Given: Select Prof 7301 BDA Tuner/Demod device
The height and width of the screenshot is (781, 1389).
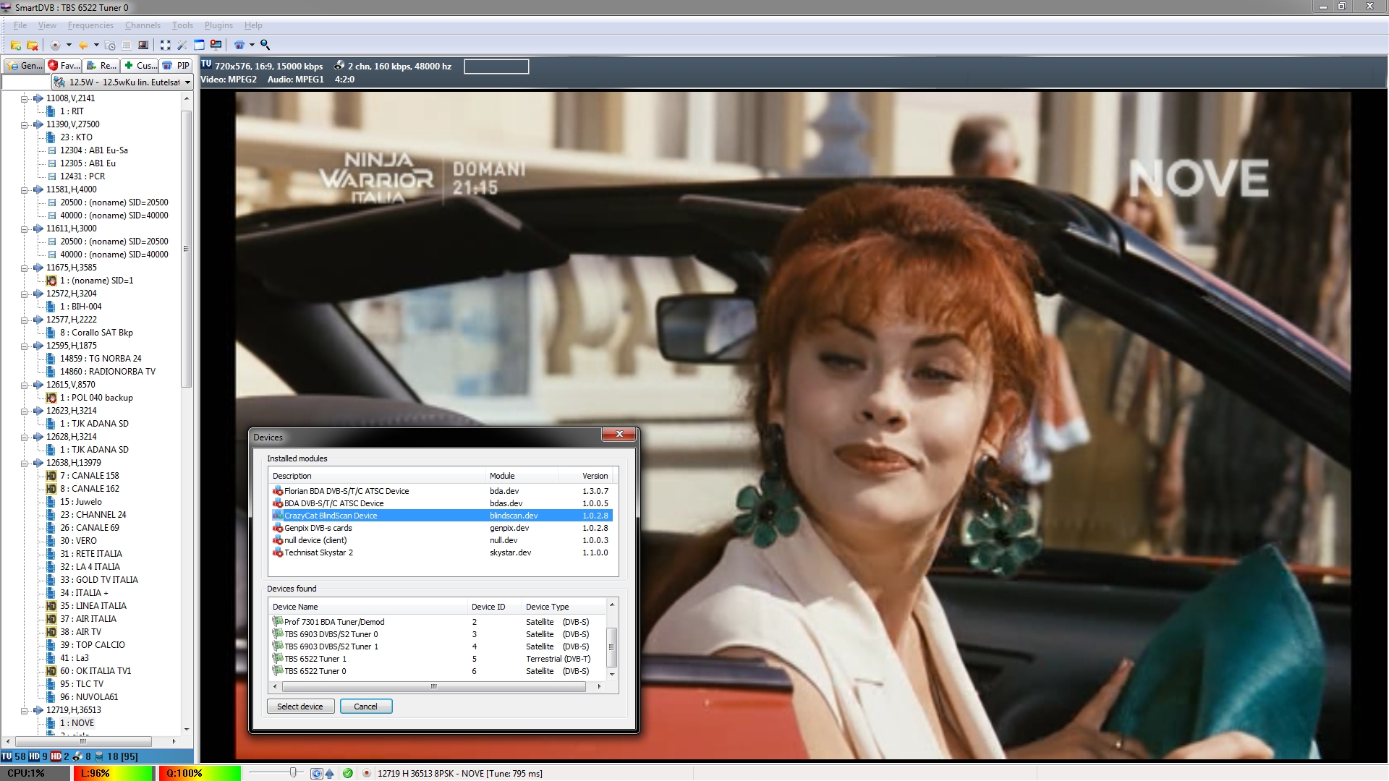Looking at the screenshot, I should tap(438, 622).
